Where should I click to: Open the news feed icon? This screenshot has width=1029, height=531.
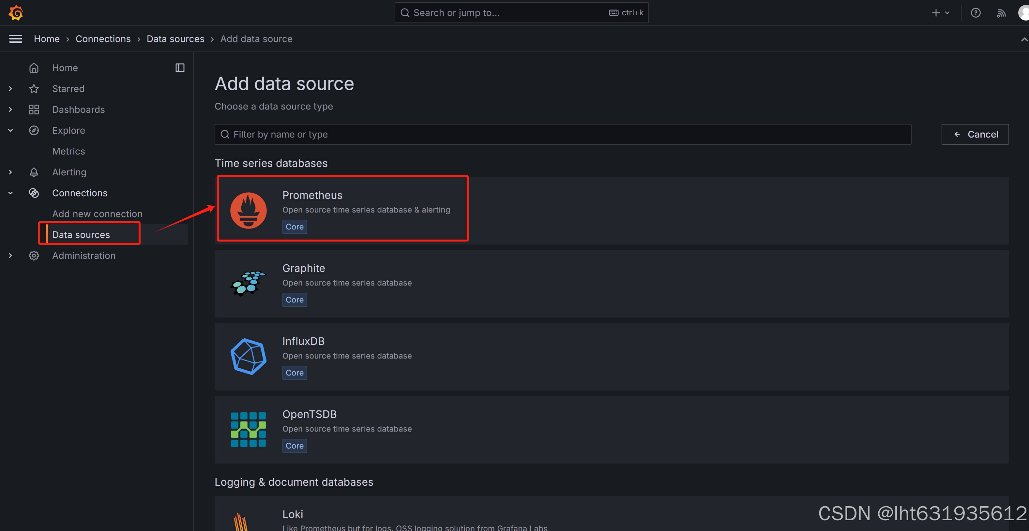click(x=1001, y=13)
